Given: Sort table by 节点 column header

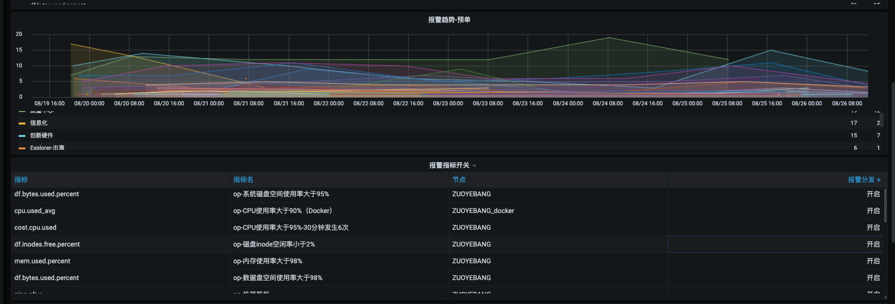Looking at the screenshot, I should (459, 180).
